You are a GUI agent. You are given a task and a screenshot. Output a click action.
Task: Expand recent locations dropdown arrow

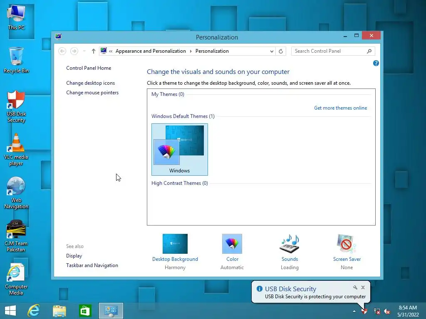click(x=84, y=51)
